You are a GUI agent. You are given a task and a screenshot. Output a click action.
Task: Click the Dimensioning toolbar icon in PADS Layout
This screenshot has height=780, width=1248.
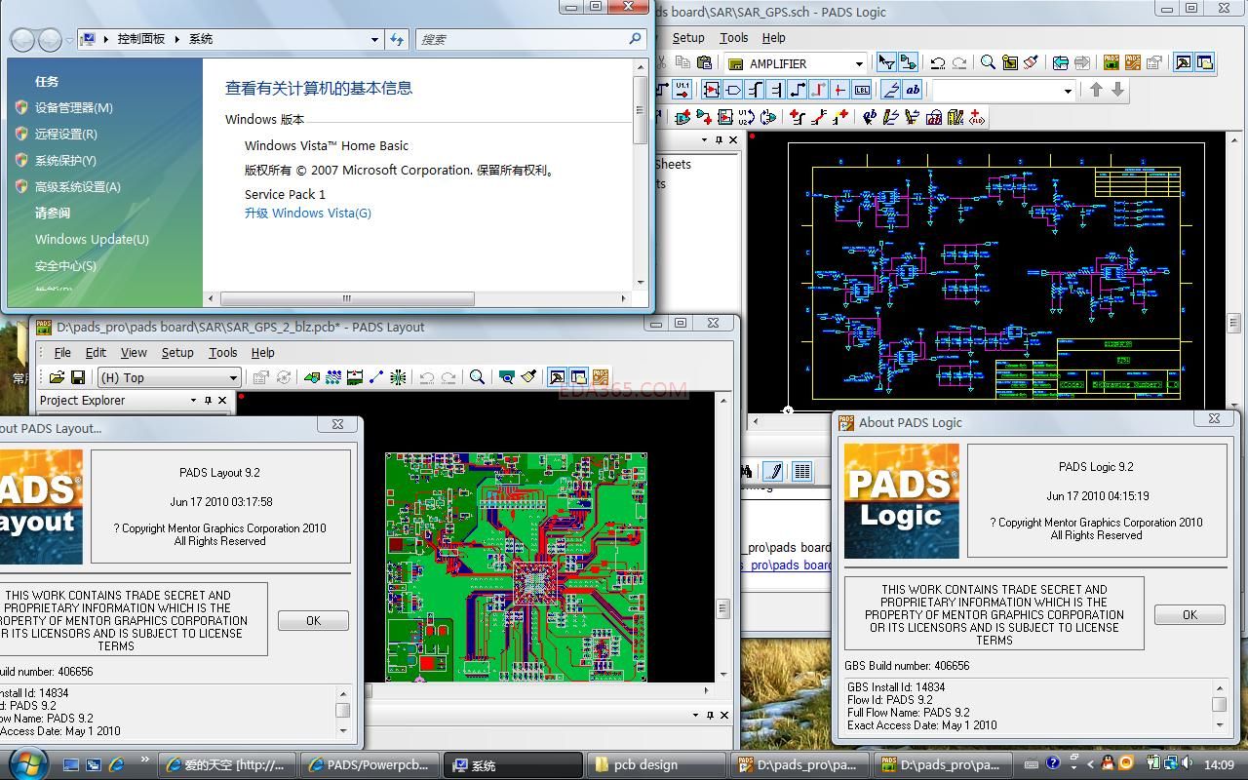(355, 377)
